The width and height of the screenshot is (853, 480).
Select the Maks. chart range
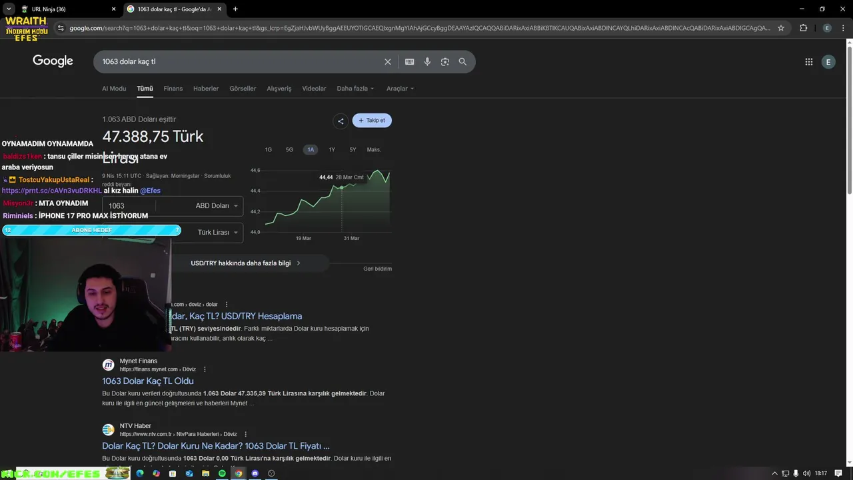coord(374,149)
